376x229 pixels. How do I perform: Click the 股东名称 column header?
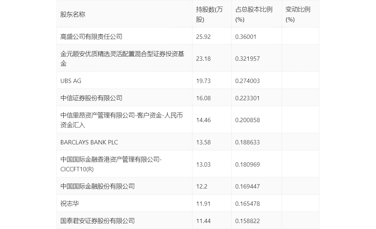coord(73,14)
